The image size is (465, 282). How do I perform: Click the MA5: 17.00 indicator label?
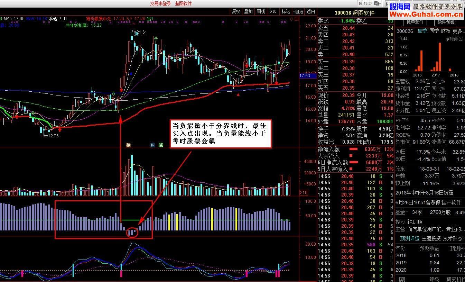pos(14,18)
